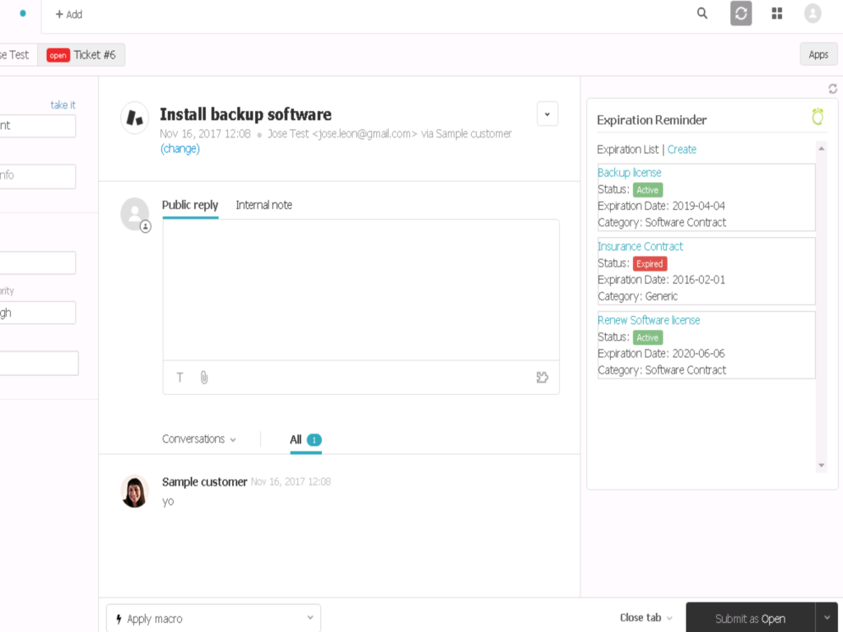Expand the ticket options dropdown arrow
The width and height of the screenshot is (843, 632).
(547, 114)
